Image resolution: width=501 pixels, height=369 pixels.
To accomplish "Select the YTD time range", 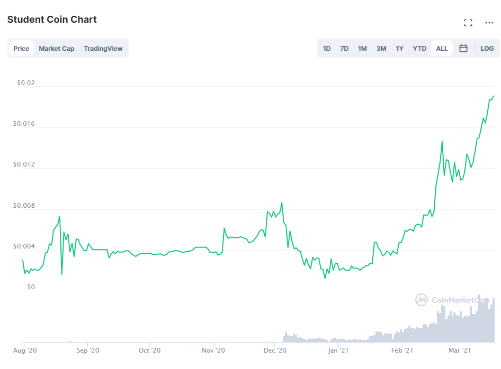I will 419,49.
